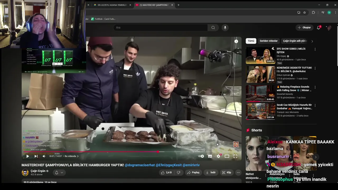Click the Paylaş share button
338x190 pixels.
pyautogui.click(x=193, y=173)
